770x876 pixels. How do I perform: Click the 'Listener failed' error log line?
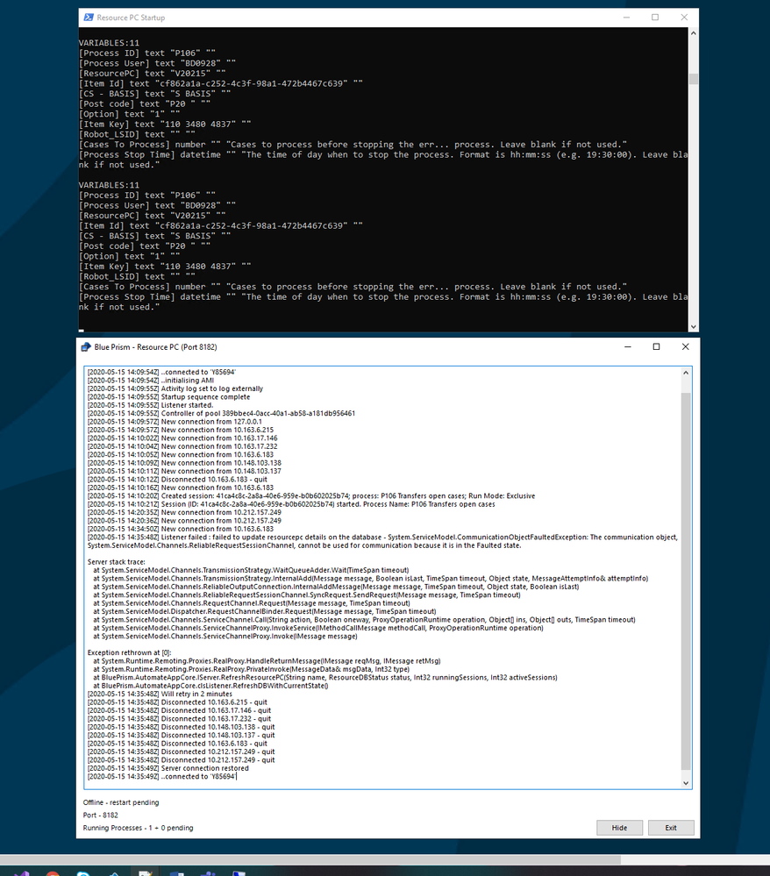[382, 541]
